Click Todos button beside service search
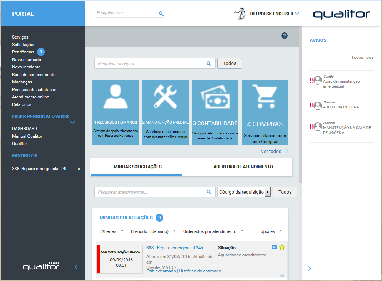This screenshot has height=281, width=382. 230,63
